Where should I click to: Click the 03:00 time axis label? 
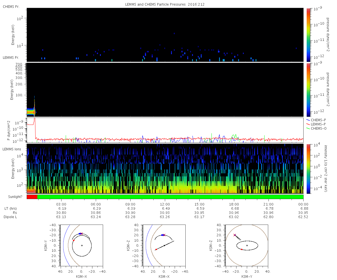pos(61,204)
